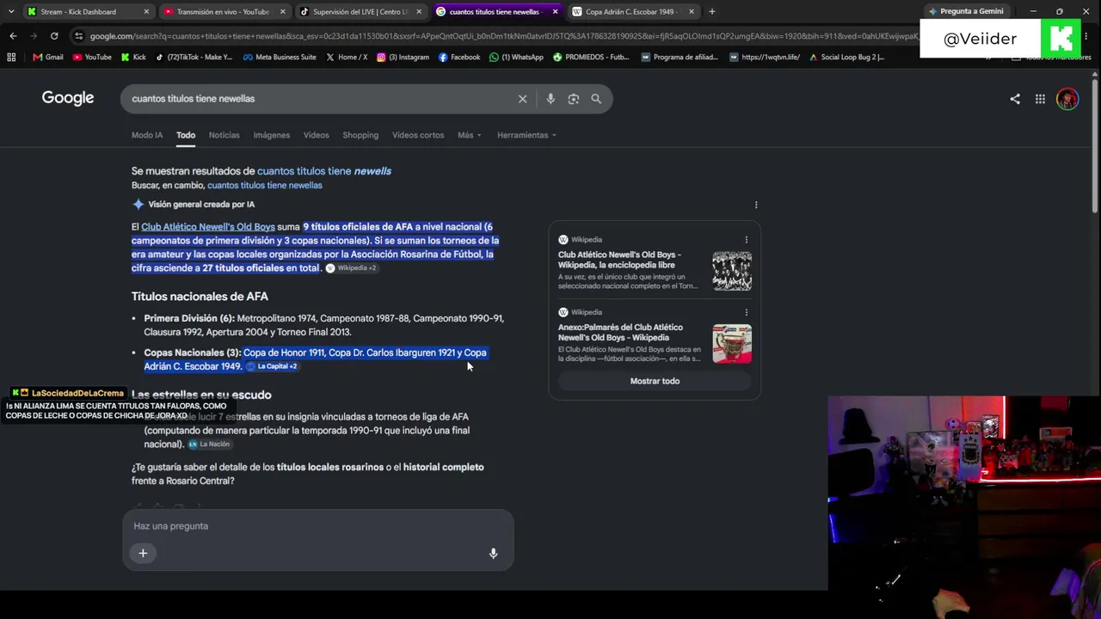Open the Facebook bookmark
Viewport: 1101px width, 619px height.
(x=459, y=57)
